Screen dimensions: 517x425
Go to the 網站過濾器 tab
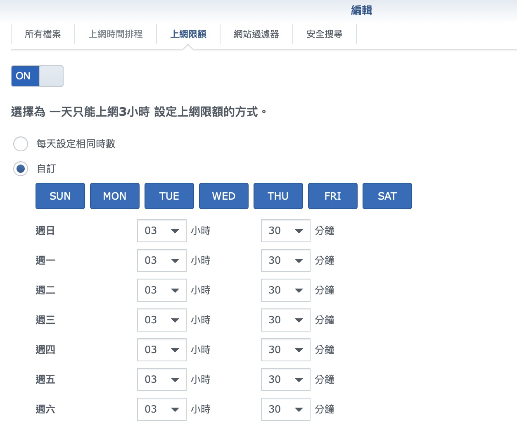pos(256,34)
